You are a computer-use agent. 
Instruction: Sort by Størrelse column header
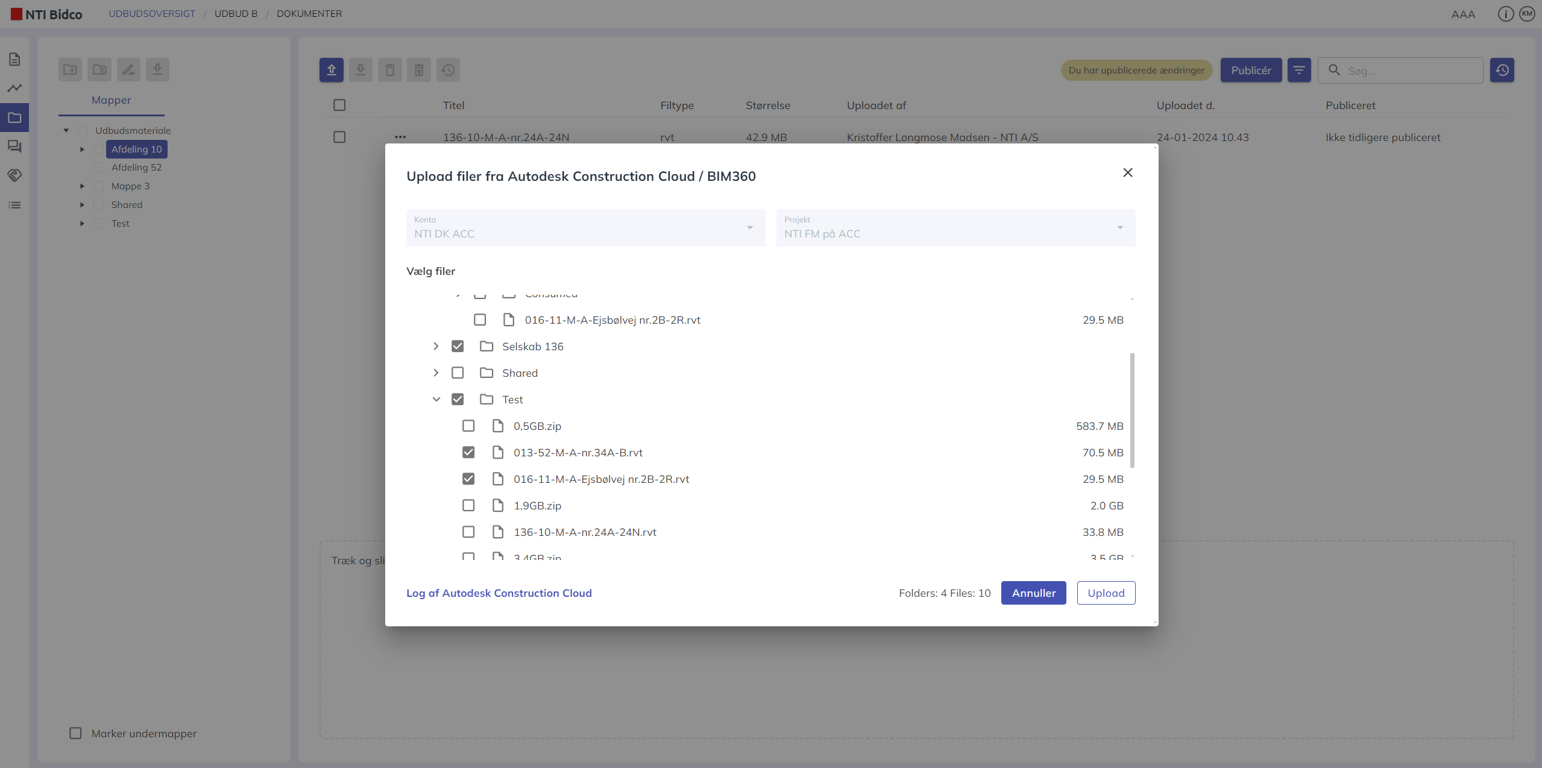click(x=767, y=105)
